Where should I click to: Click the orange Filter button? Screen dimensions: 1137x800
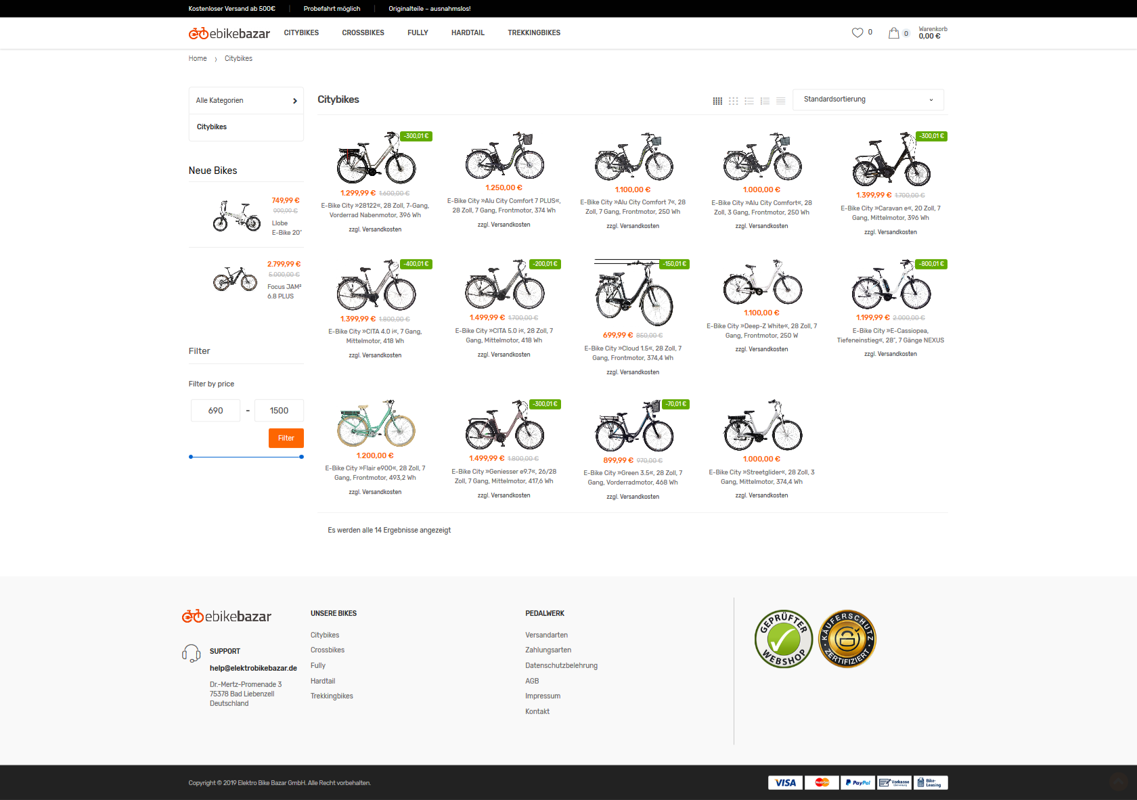pos(286,438)
